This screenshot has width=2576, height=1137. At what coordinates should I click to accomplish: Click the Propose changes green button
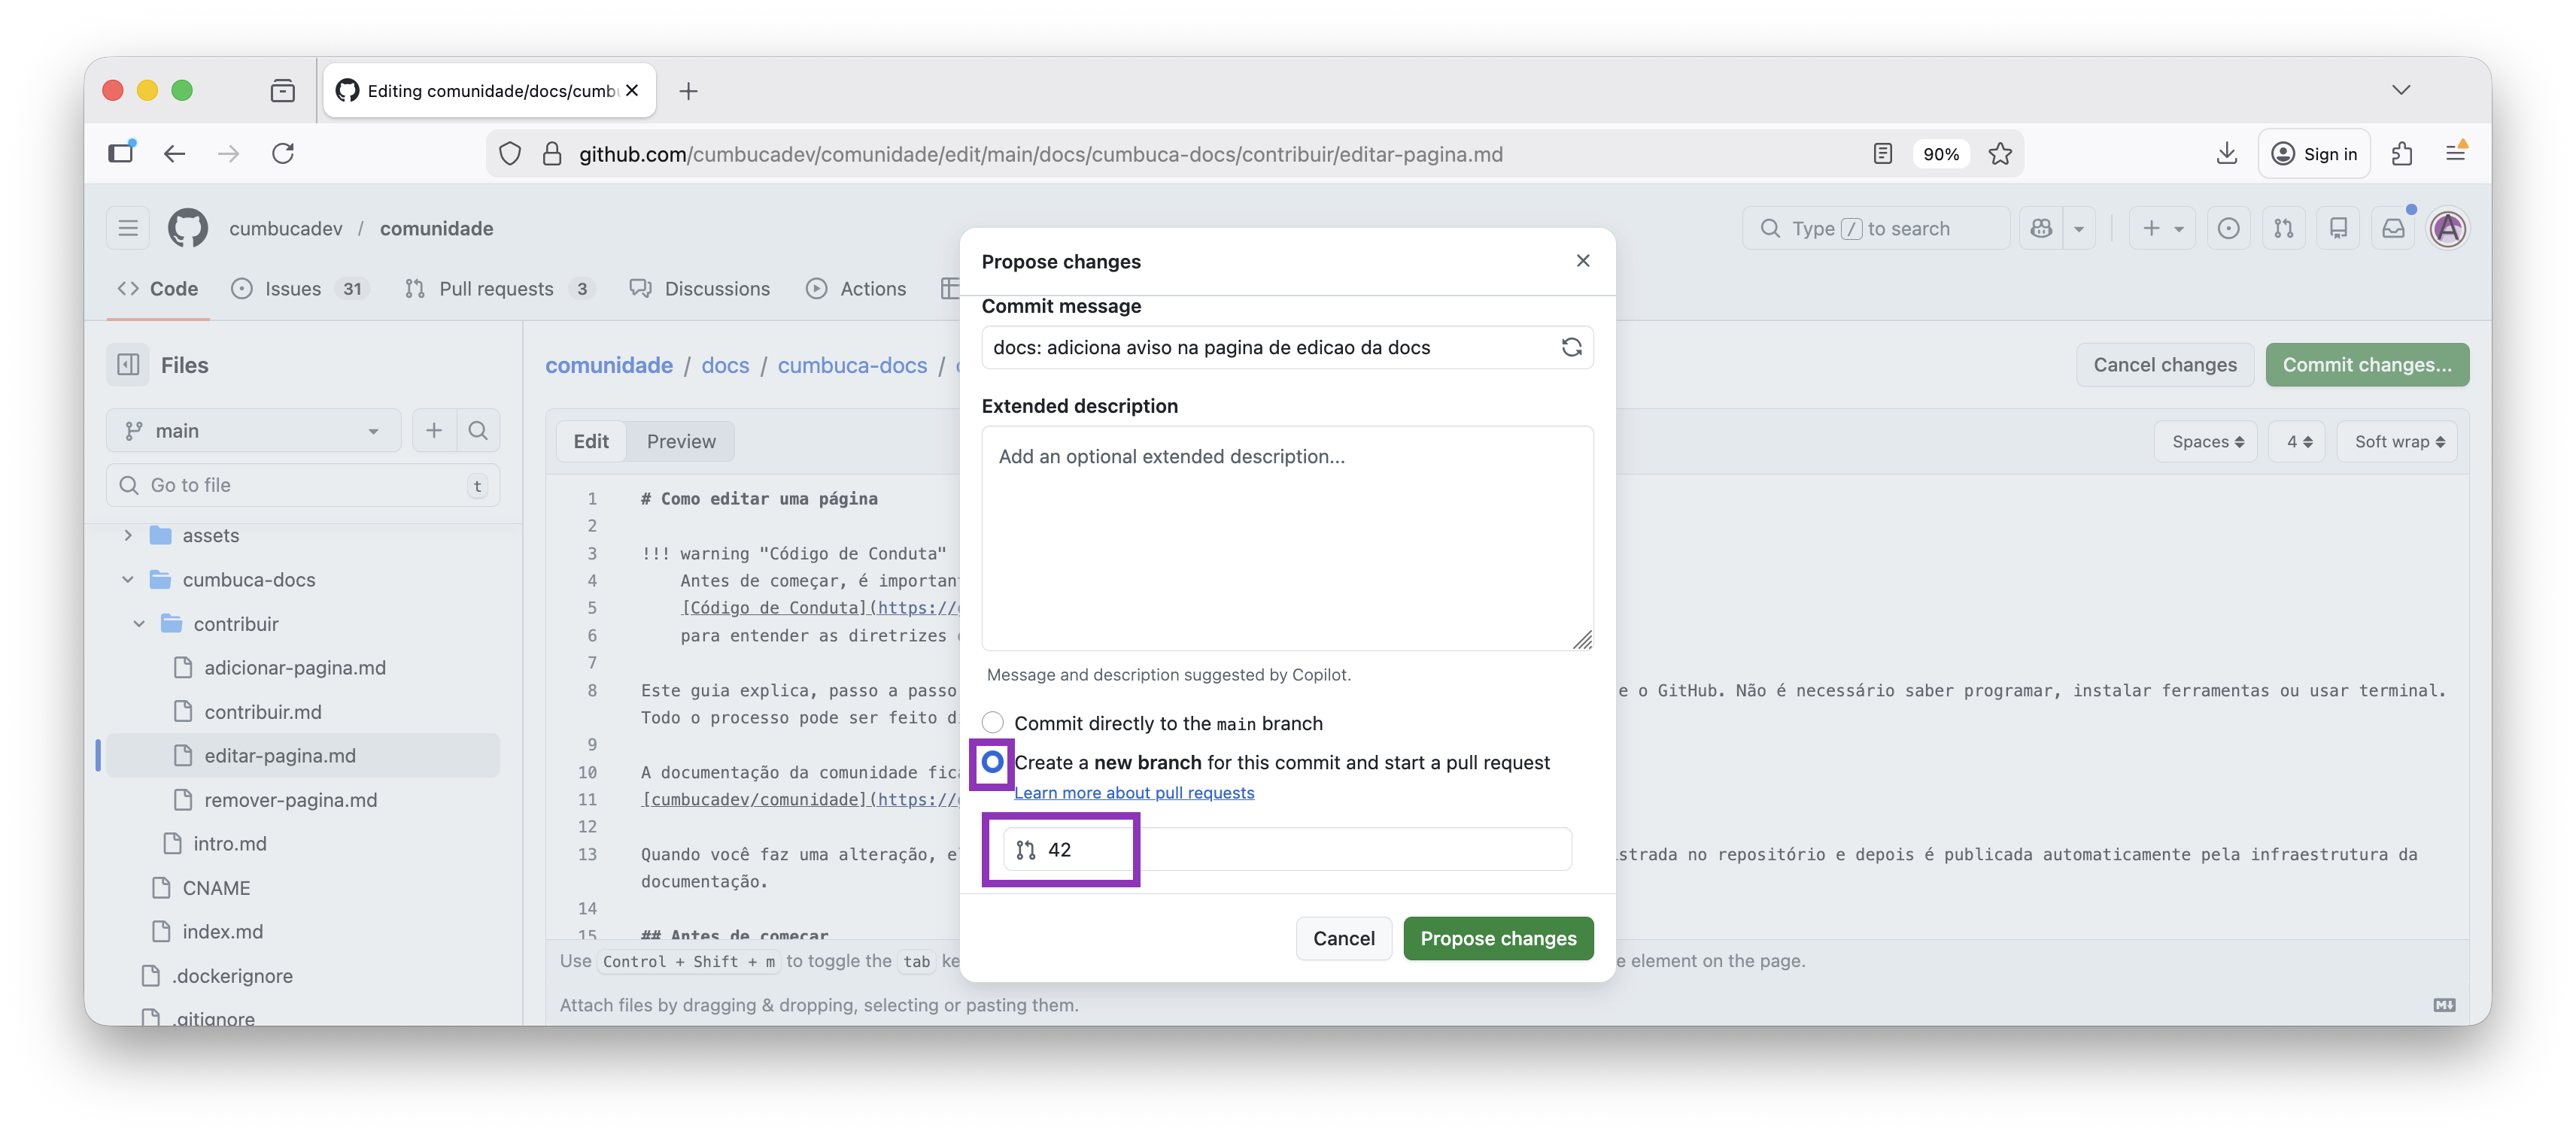pos(1497,938)
